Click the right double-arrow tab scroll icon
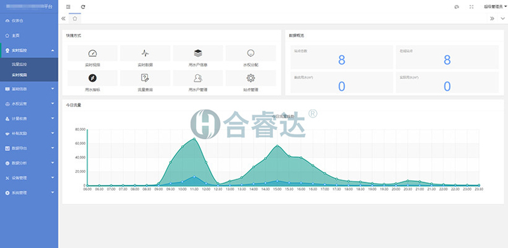This screenshot has width=508, height=248. coord(492,18)
